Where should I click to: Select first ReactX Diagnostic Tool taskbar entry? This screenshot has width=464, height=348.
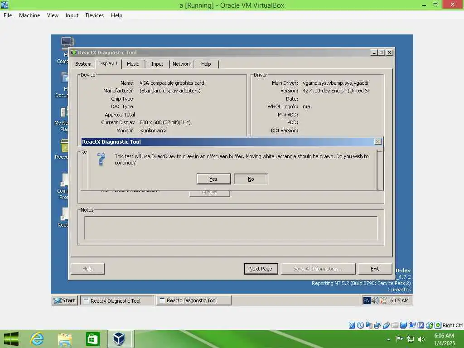(117, 301)
